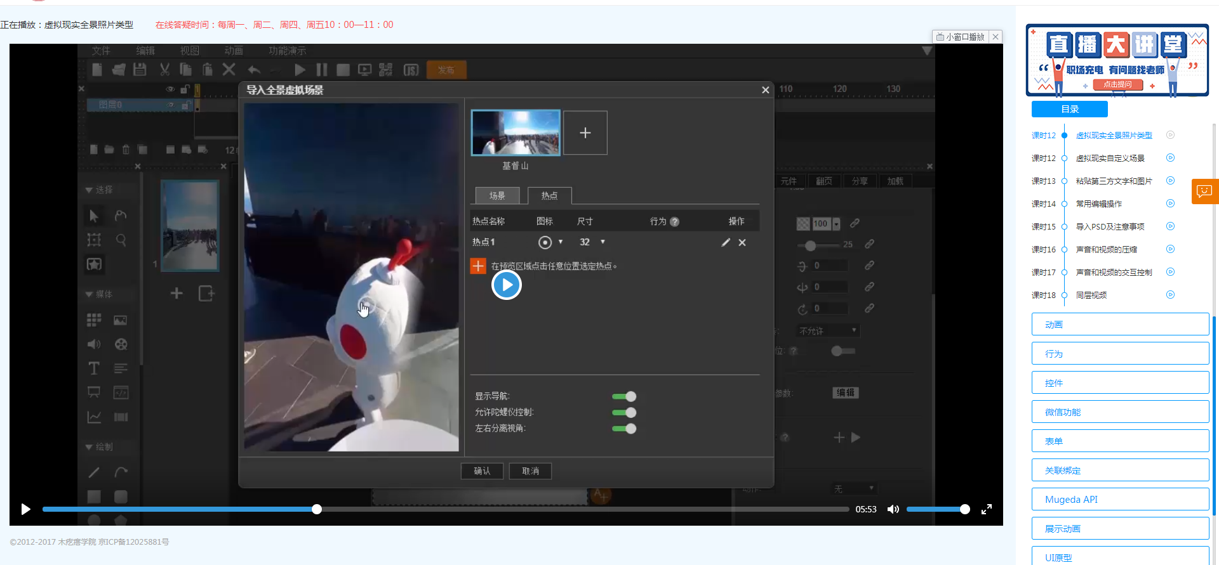Expand the 动画 course category

[x=1120, y=324]
